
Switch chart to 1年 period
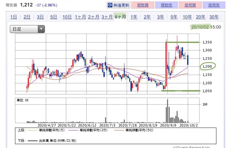tap(134, 17)
